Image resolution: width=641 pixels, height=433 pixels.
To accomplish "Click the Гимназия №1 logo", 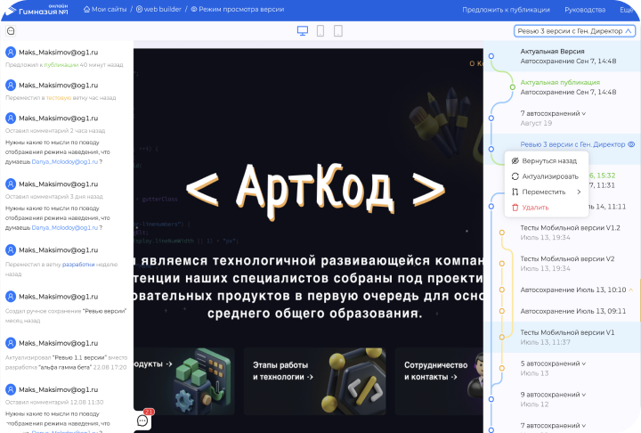I will (x=37, y=10).
